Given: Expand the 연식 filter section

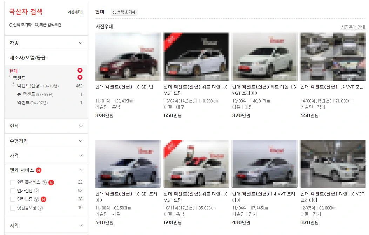Looking at the screenshot, I should click(x=46, y=126).
